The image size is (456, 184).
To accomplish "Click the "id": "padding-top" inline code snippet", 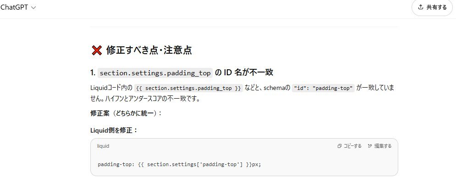I will coord(324,88).
